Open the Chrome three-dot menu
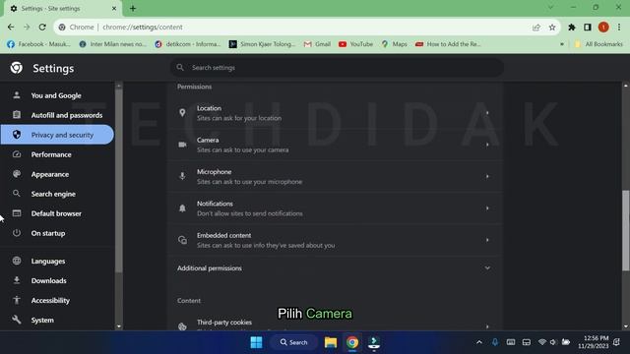 click(x=619, y=28)
